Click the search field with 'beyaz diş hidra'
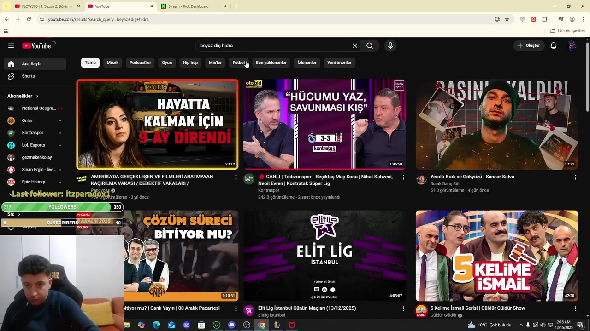The height and width of the screenshot is (331, 590). (274, 46)
